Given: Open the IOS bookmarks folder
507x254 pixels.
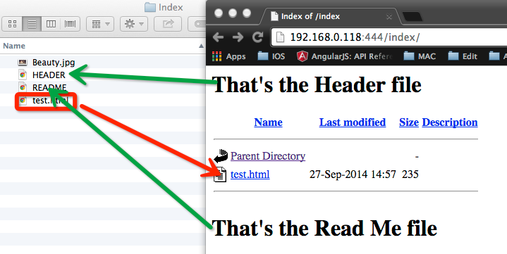Looking at the screenshot, I should pyautogui.click(x=271, y=56).
